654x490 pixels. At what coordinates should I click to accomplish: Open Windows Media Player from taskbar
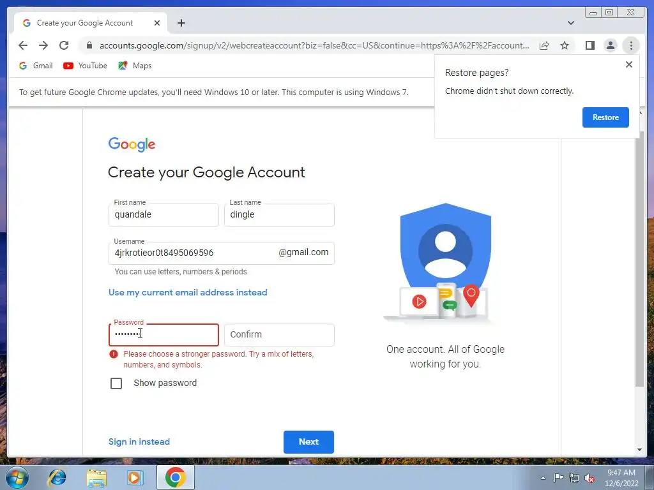click(135, 477)
